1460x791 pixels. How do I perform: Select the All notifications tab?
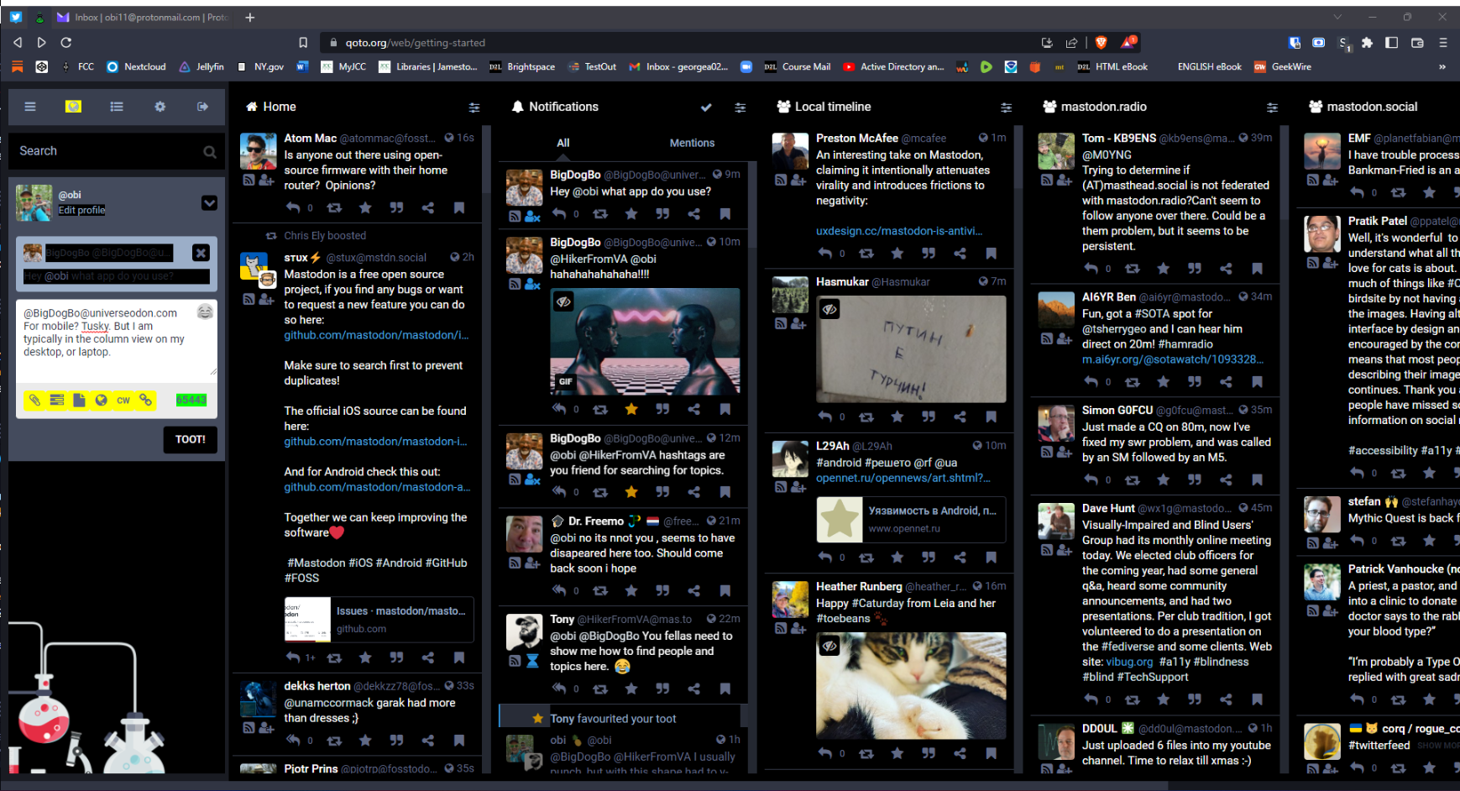tap(563, 144)
